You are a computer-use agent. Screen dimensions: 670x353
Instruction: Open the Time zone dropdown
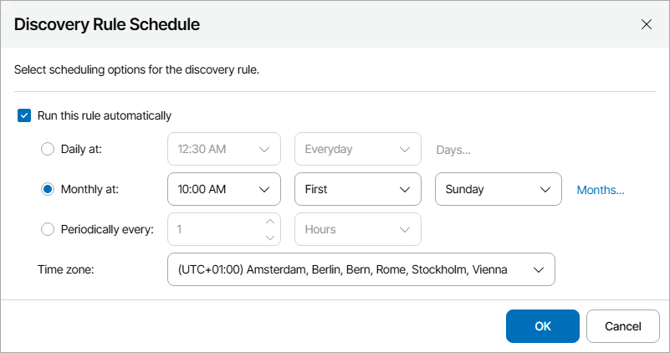tap(361, 269)
